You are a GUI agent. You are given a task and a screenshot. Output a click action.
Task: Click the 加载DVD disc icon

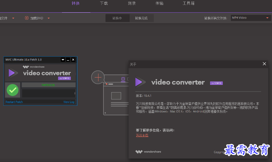(27, 18)
